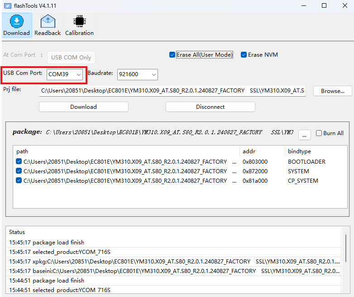
Task: Switch to the Readback tool
Action: tap(48, 25)
